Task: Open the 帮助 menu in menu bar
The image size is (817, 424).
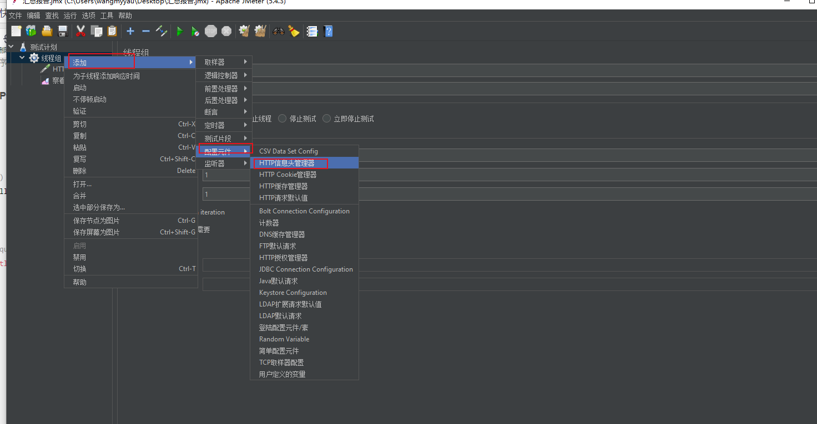Action: [125, 16]
